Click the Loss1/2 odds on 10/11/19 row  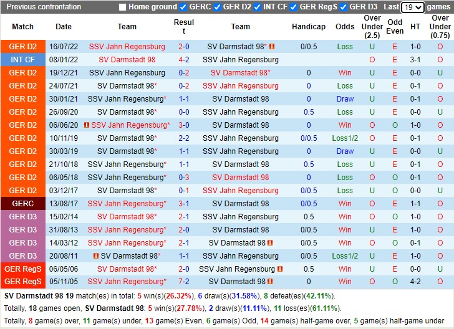345,138
